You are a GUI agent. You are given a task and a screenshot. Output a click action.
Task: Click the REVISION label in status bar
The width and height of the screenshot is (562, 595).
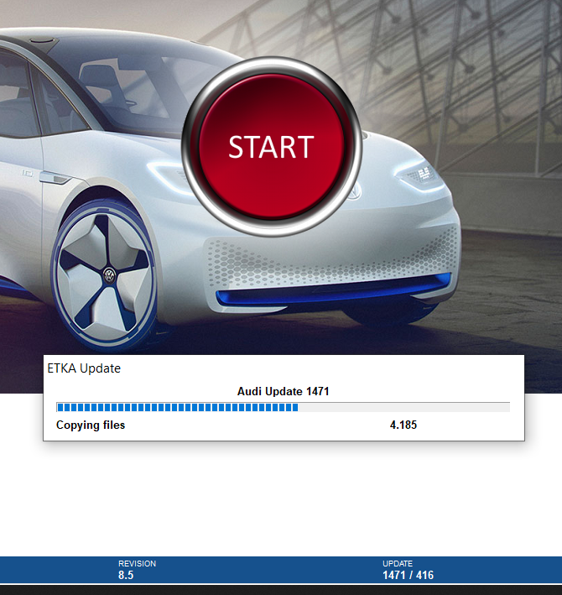(137, 563)
